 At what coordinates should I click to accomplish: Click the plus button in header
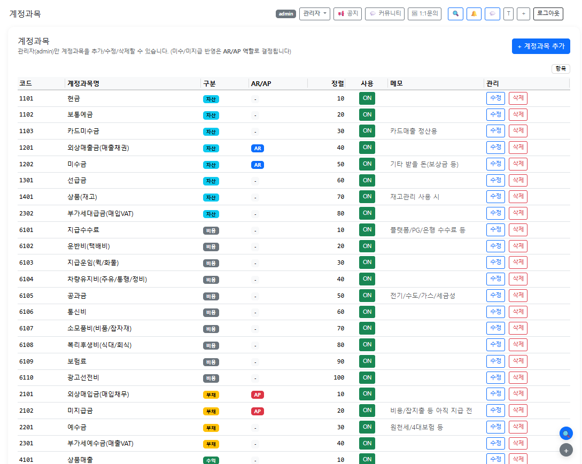click(x=523, y=14)
